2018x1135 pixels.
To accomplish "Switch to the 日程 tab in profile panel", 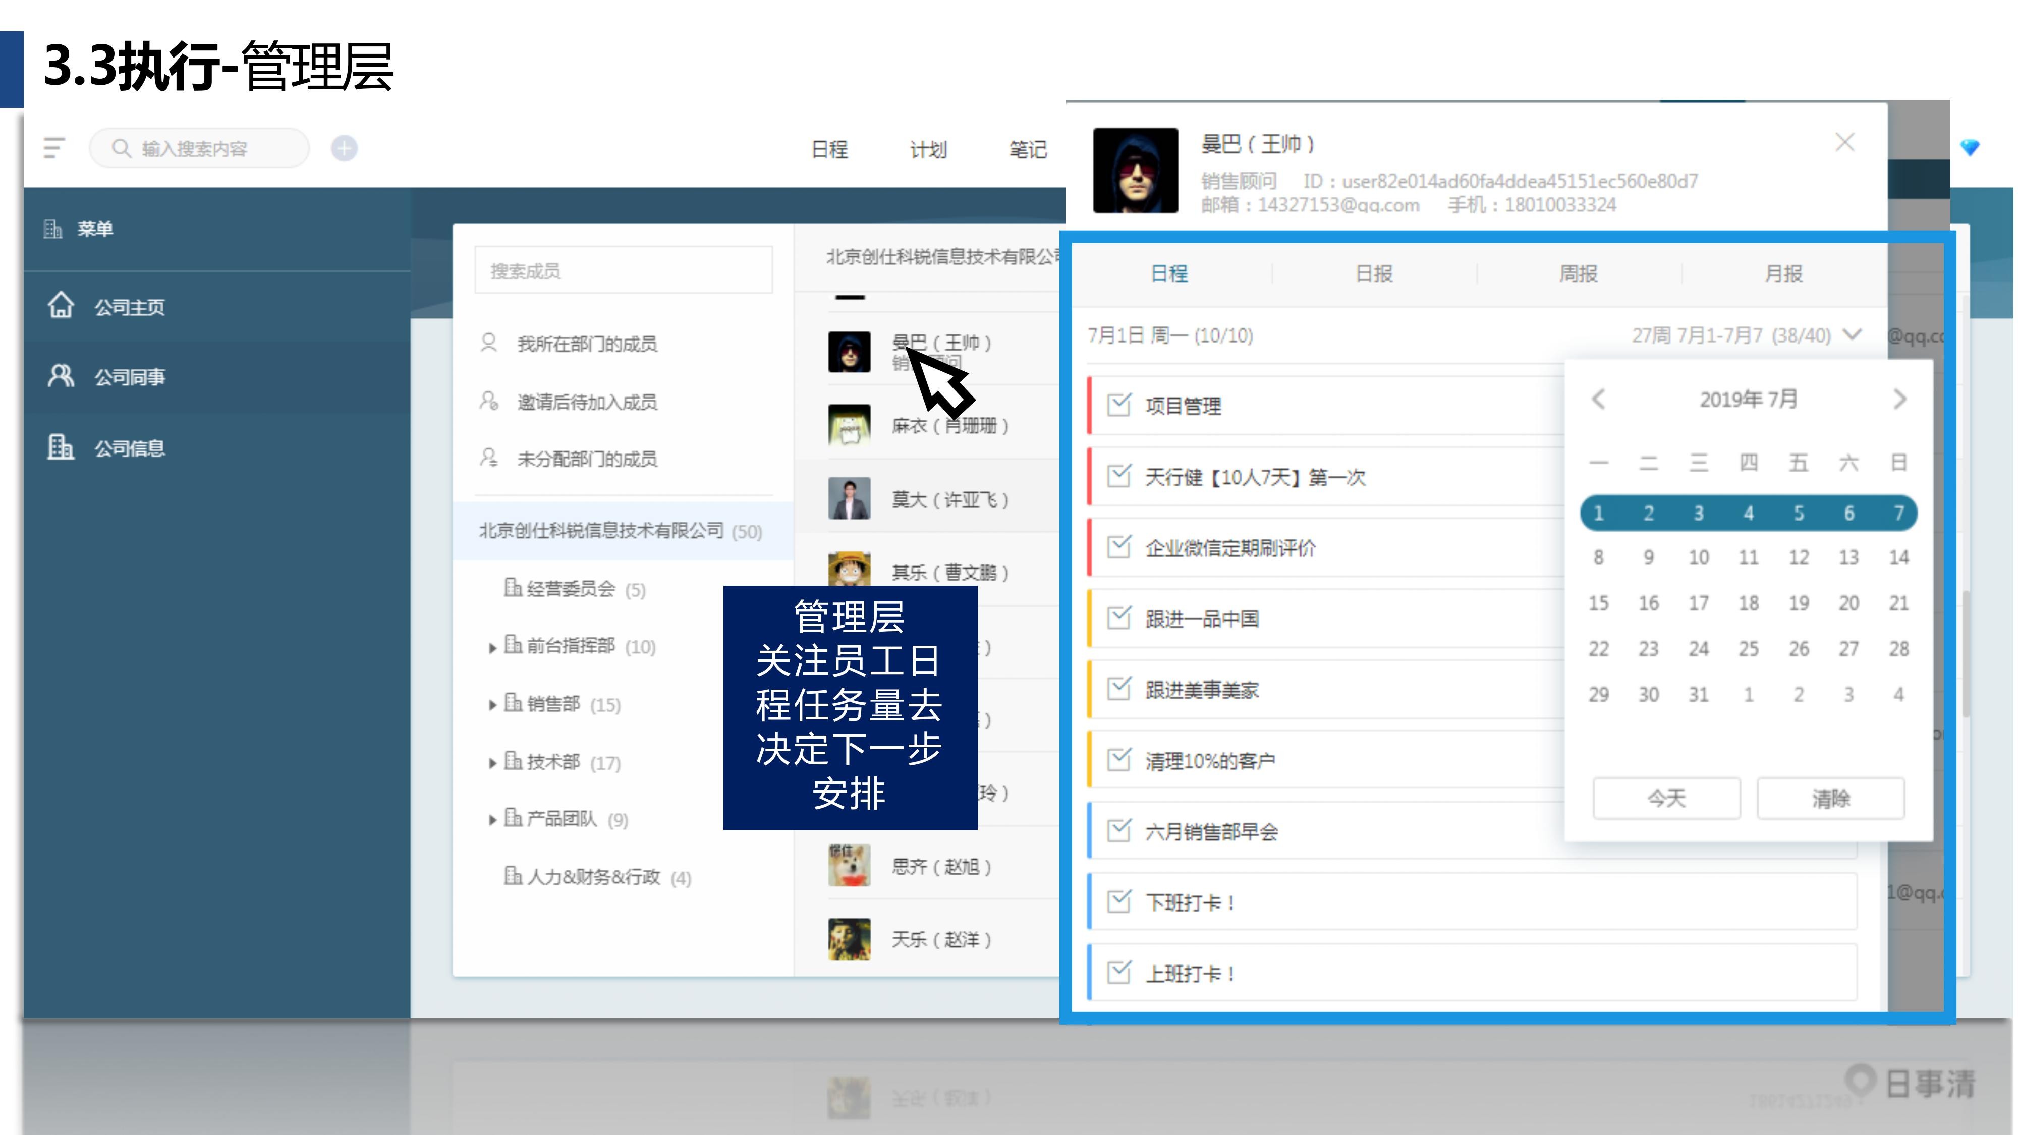I will point(1169,273).
